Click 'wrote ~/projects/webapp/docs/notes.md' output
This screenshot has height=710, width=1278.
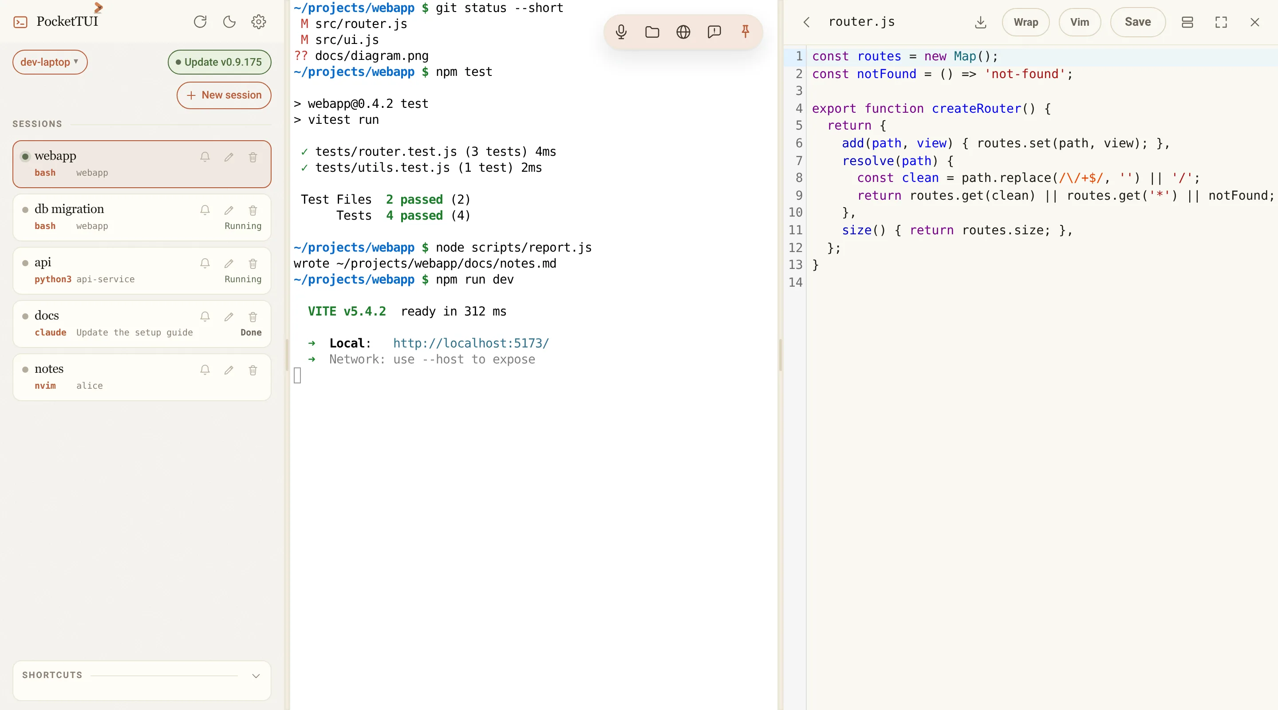[x=425, y=264]
